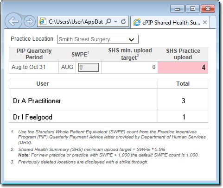The image size is (223, 188).
Task: Click the address bar path text
Action: pos(76,22)
